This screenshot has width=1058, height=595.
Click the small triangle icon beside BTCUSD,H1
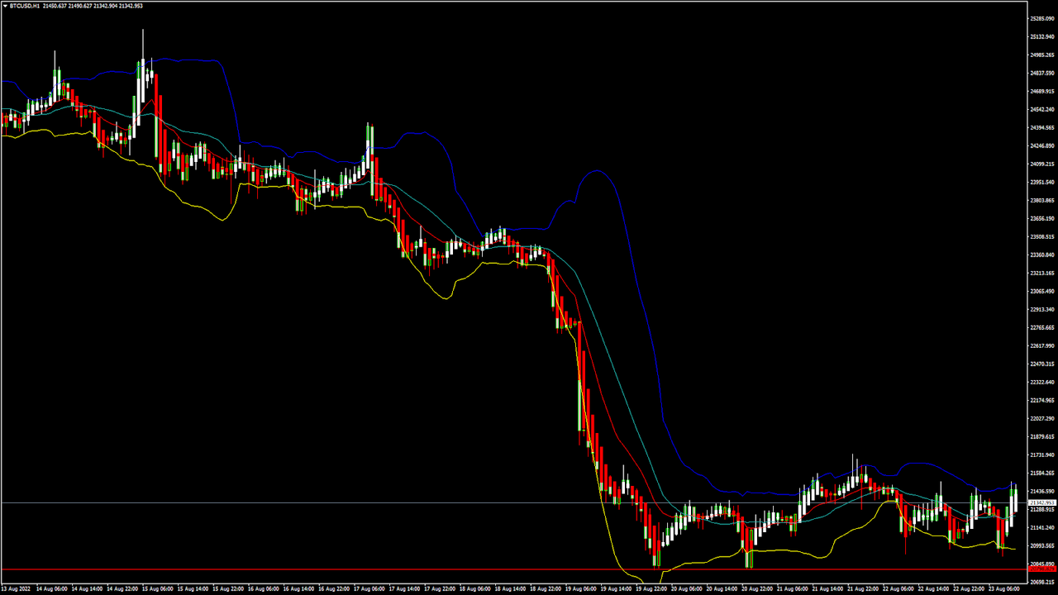[x=5, y=5]
